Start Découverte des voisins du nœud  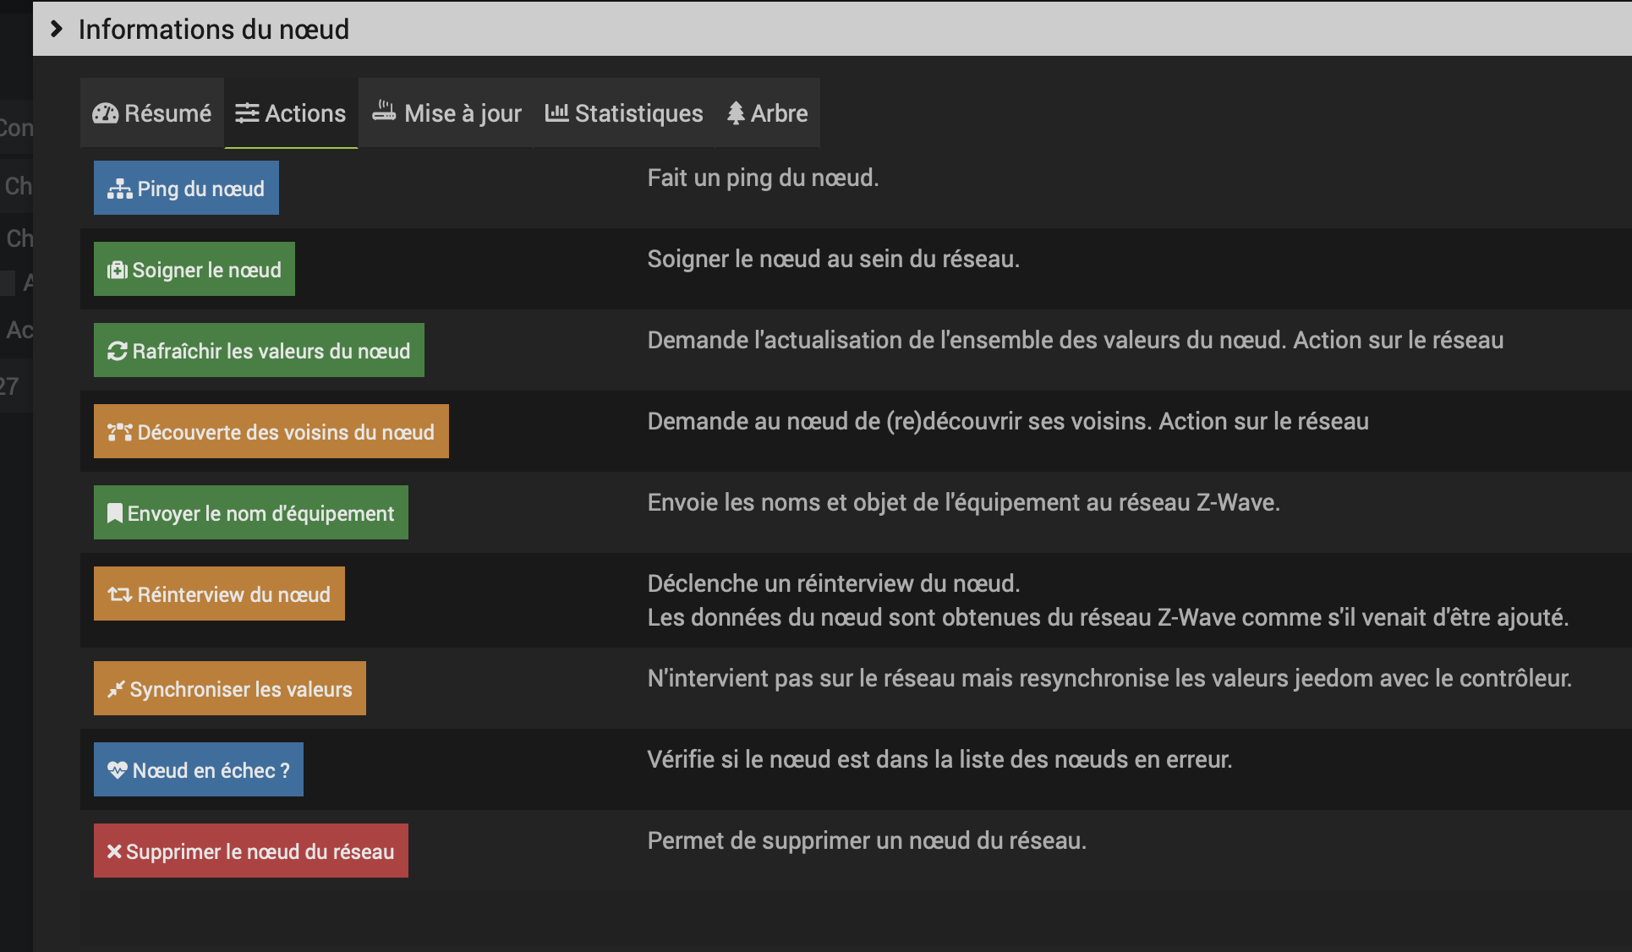coord(271,431)
